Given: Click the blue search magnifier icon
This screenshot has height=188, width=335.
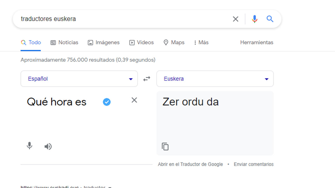Looking at the screenshot, I should click(x=270, y=19).
